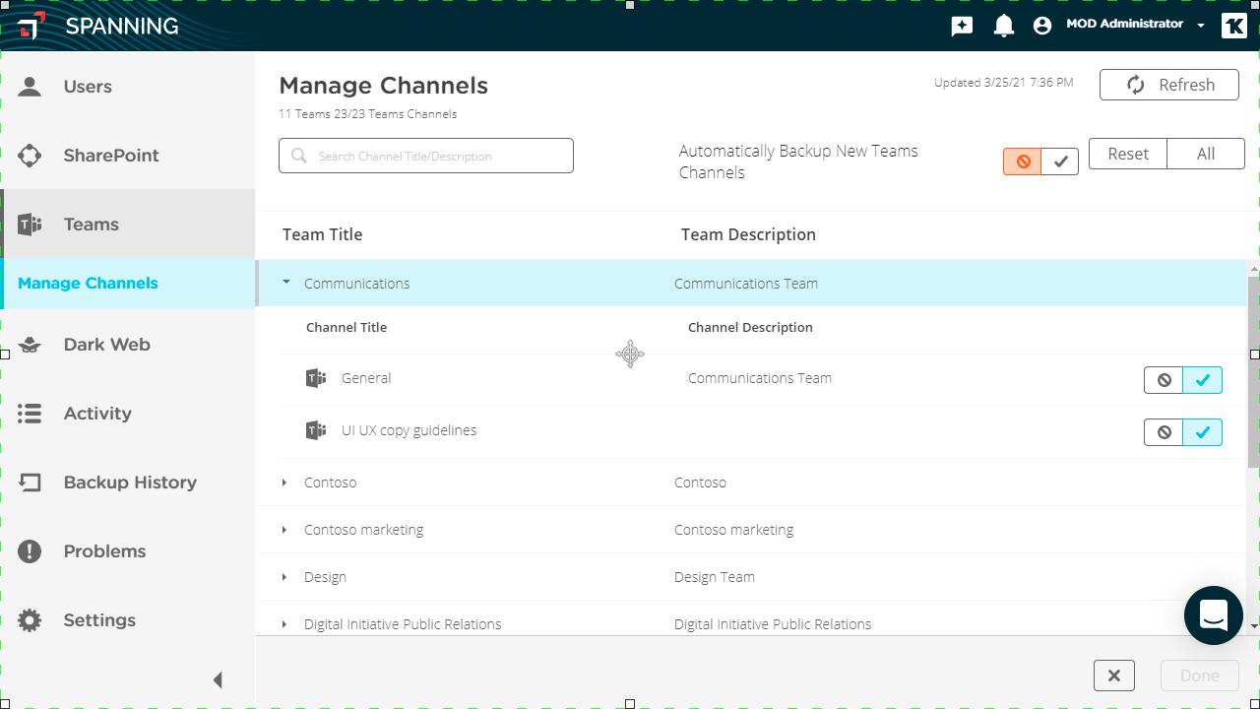Click the UI UX copy guidelines title
1260x709 pixels.
(409, 430)
